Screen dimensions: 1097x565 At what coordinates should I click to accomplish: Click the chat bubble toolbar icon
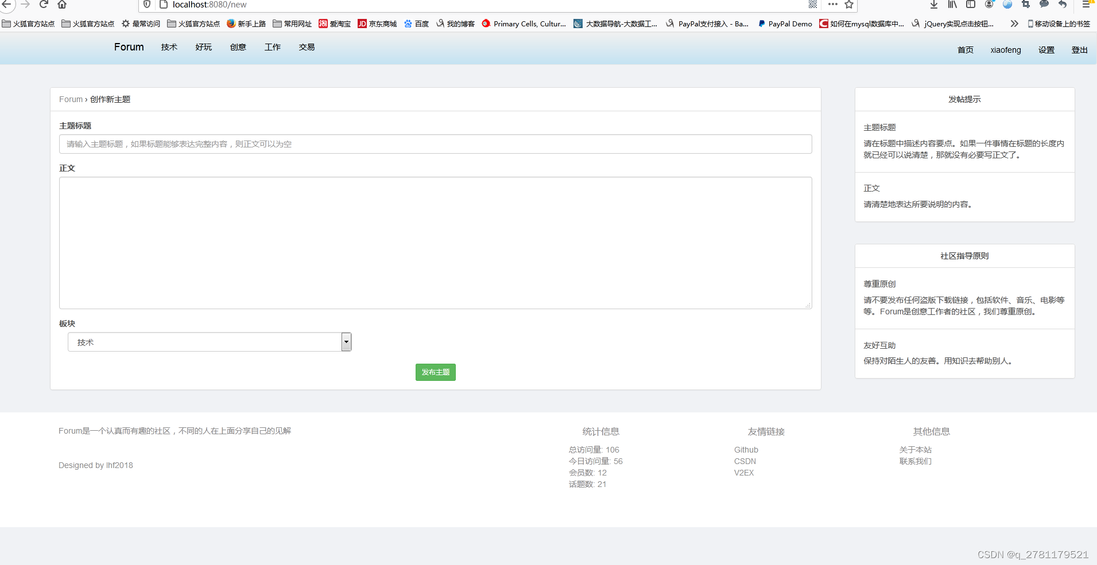coord(1044,5)
